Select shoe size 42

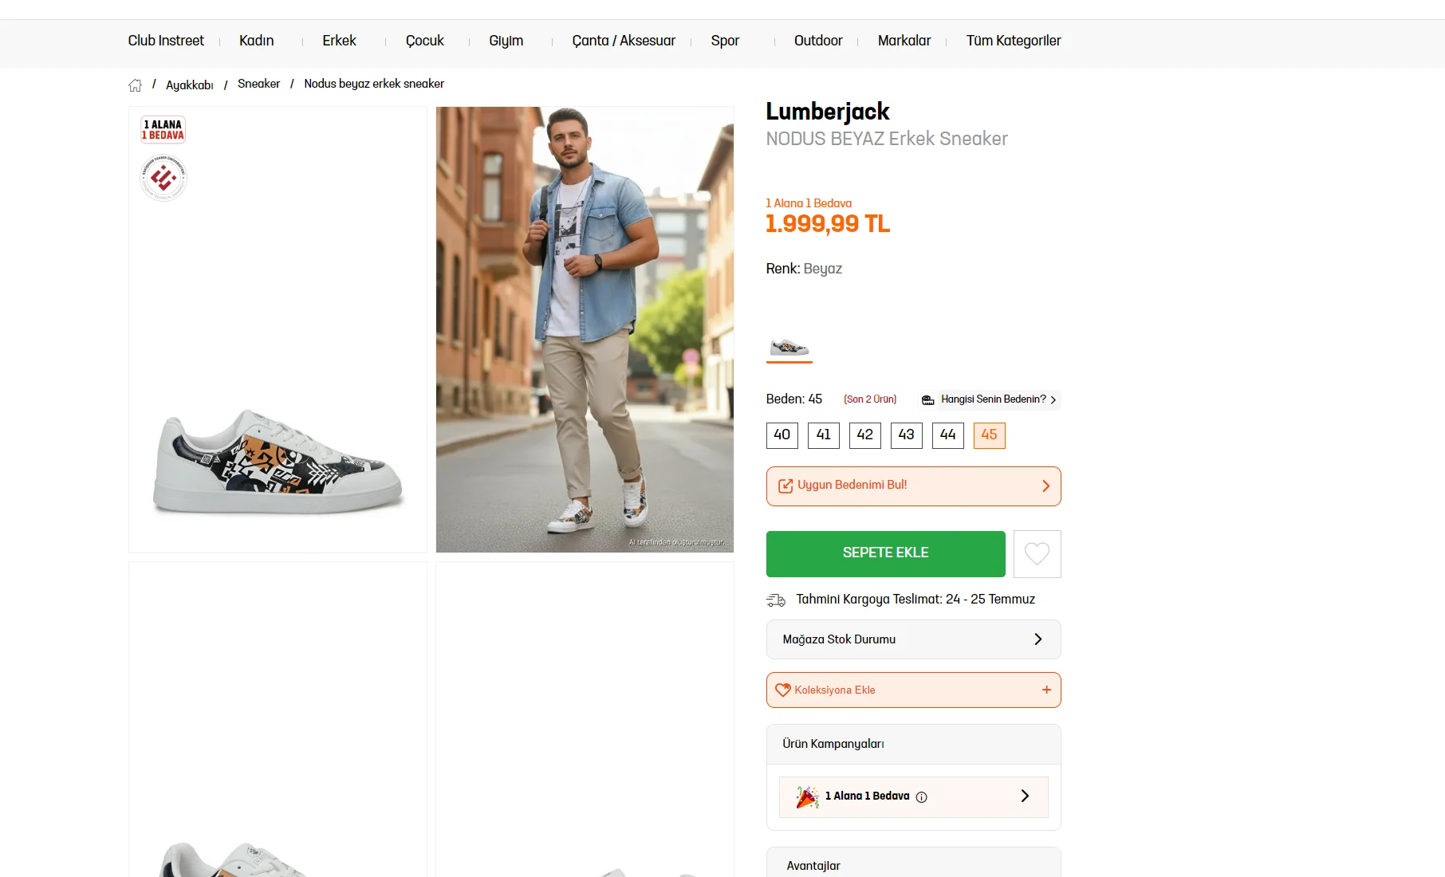[x=865, y=435]
